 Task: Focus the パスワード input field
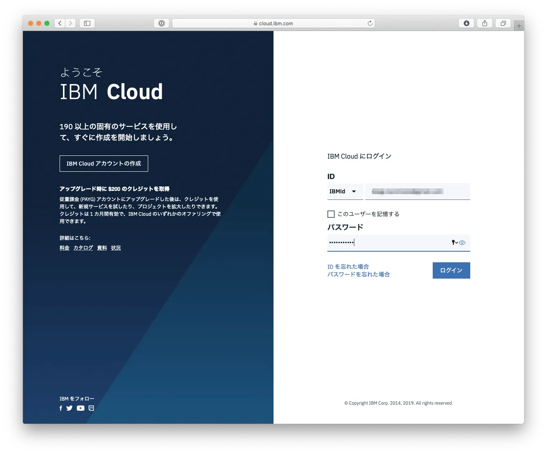pos(399,243)
